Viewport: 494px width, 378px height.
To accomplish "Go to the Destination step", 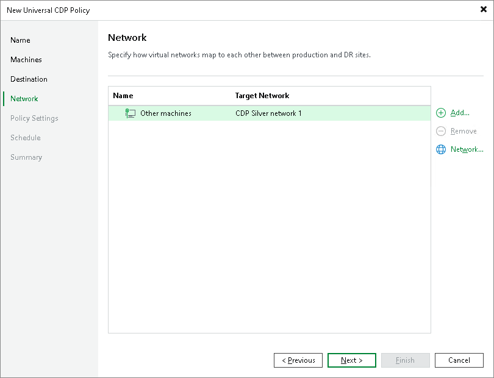I will coord(28,79).
